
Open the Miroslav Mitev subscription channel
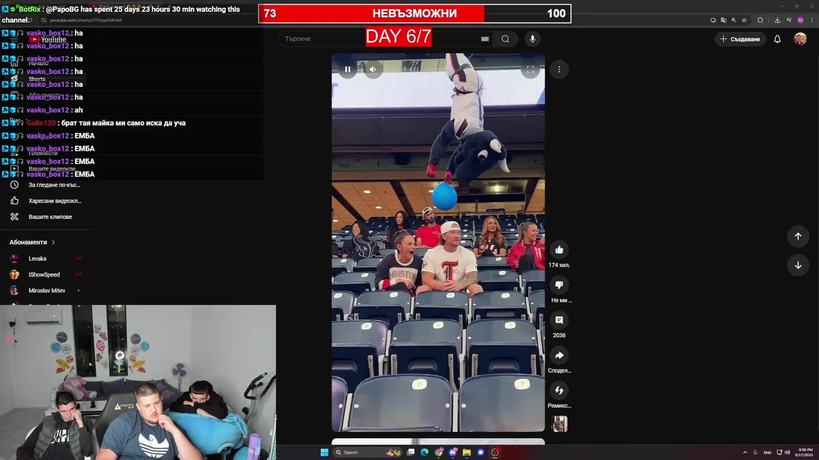coord(46,291)
